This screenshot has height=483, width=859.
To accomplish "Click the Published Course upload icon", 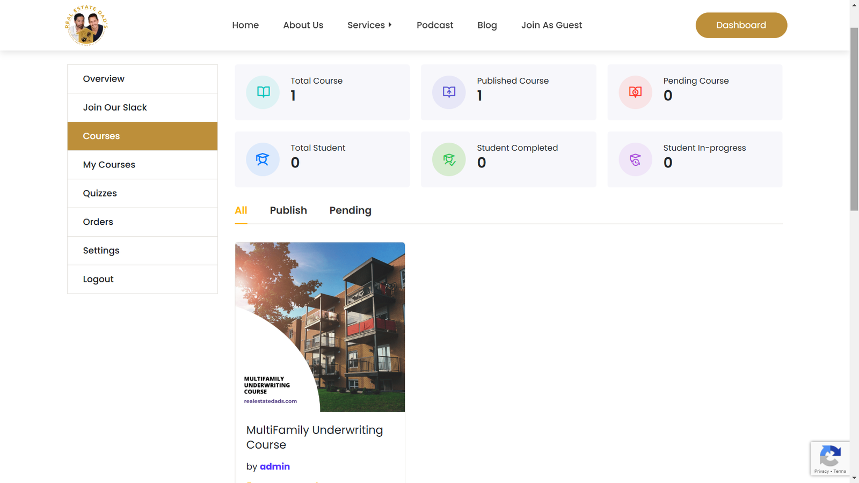I will pos(449,92).
